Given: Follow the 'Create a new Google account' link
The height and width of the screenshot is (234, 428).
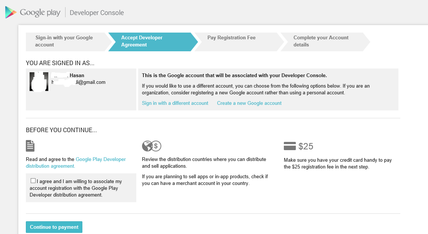Looking at the screenshot, I should pyautogui.click(x=249, y=103).
